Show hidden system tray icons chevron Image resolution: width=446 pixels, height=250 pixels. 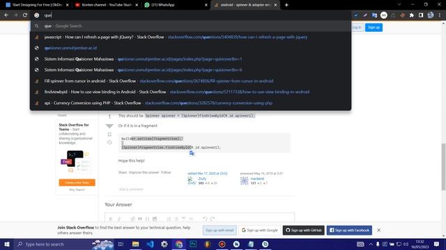371,244
